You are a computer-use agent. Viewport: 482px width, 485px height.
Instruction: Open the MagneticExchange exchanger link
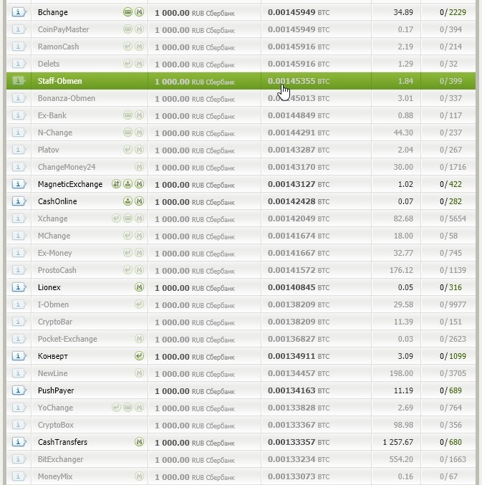[x=70, y=184]
